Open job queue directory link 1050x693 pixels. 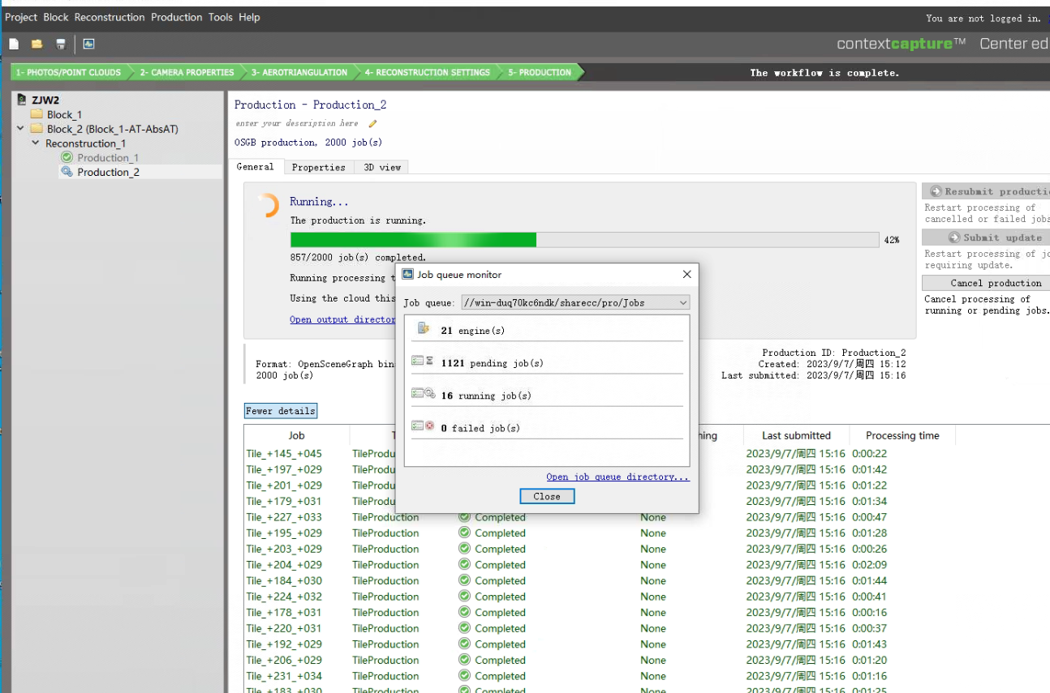coord(618,477)
